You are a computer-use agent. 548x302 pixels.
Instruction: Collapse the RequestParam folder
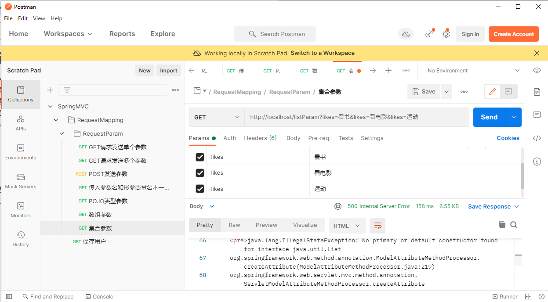coord(62,133)
